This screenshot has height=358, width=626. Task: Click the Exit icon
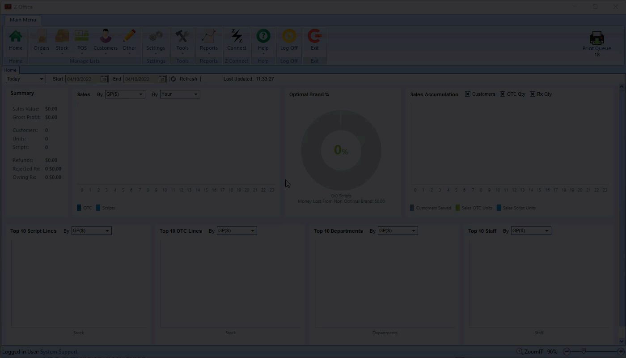pos(315,36)
